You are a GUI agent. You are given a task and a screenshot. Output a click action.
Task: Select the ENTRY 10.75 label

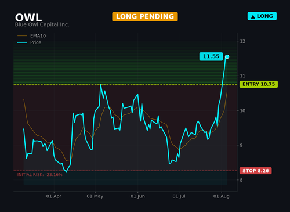click(x=259, y=84)
